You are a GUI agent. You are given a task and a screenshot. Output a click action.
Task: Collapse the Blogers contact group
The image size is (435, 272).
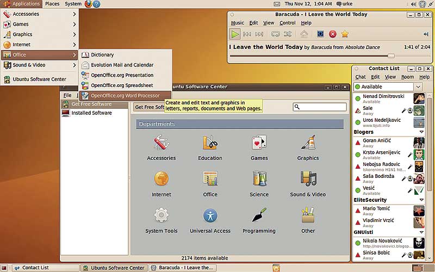(421, 132)
